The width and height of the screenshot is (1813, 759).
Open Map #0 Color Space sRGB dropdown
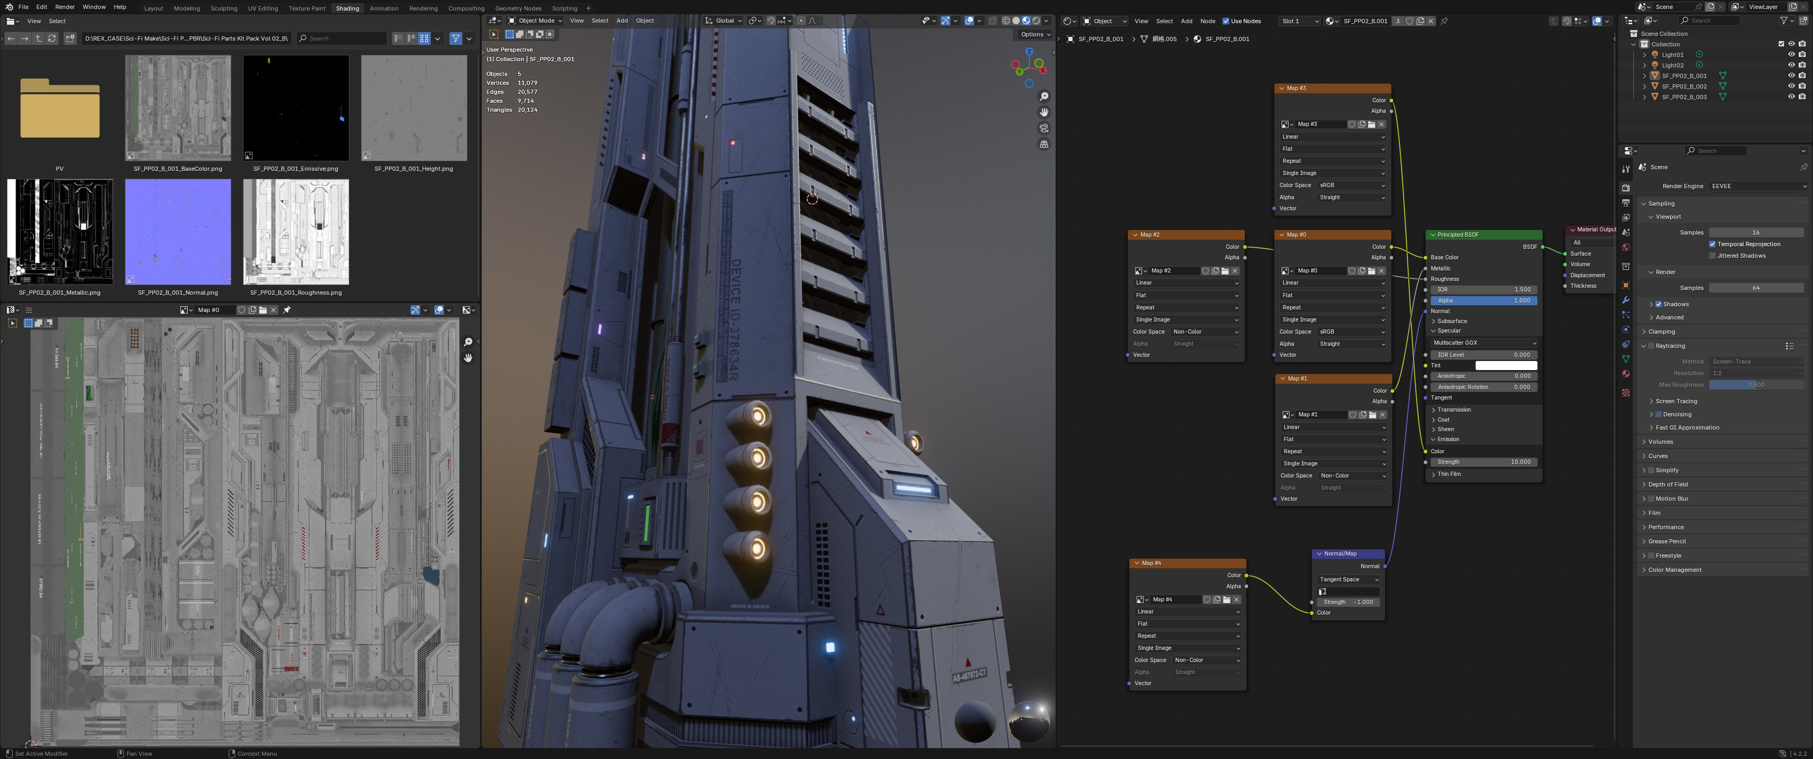[1351, 332]
